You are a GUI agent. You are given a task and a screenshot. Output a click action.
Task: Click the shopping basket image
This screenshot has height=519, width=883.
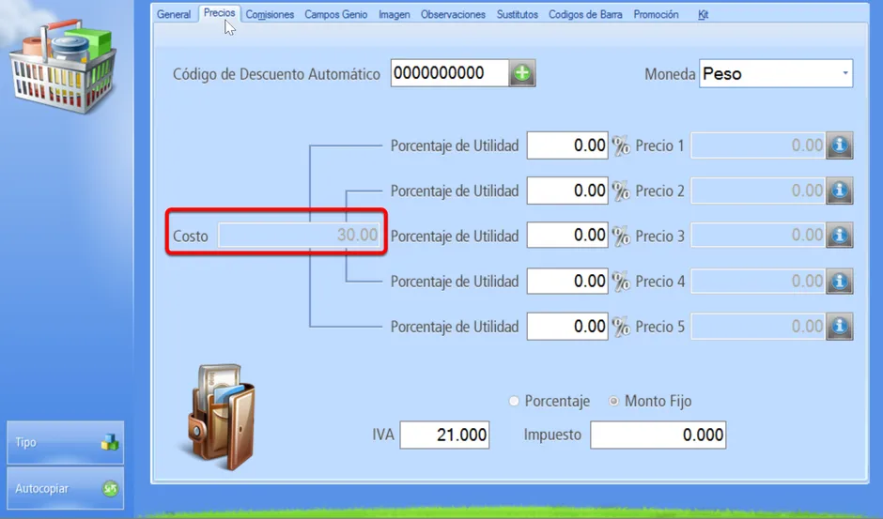pos(64,67)
